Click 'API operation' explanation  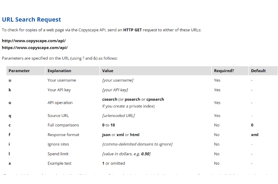[60, 103]
